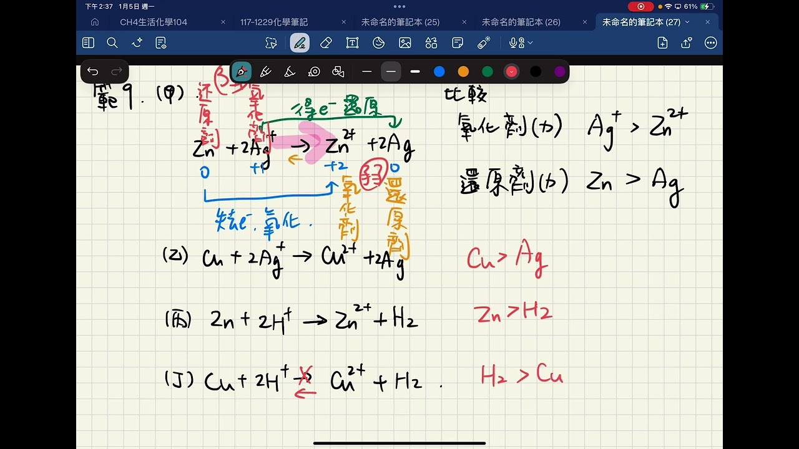Image resolution: width=799 pixels, height=449 pixels.
Task: Select the thinnest stroke width
Action: [x=366, y=72]
